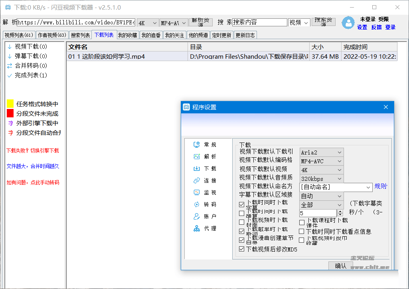The width and height of the screenshot is (409, 289).
Task: Open the 账户 account settings icon
Action: tap(196, 216)
